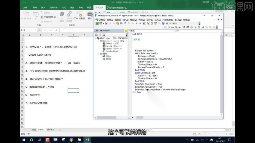The width and height of the screenshot is (255, 143).
Task: Click the Visual Basic button in Excel ribbon
Action: [26, 16]
